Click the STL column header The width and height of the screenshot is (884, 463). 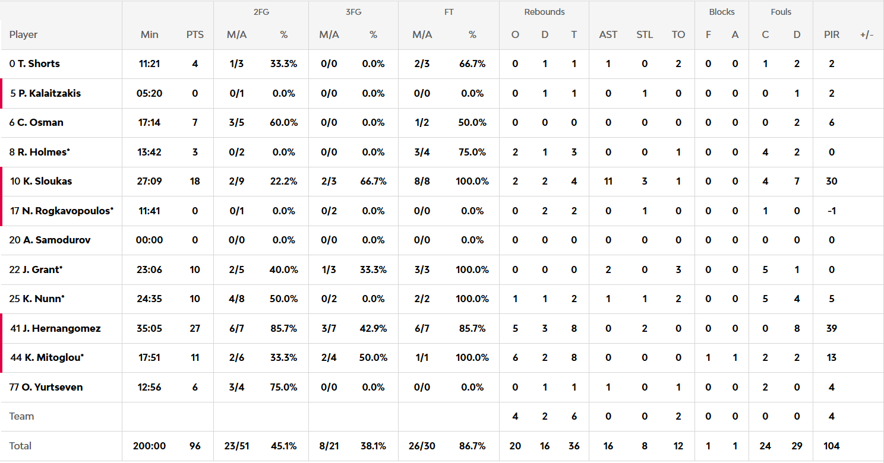pos(645,34)
